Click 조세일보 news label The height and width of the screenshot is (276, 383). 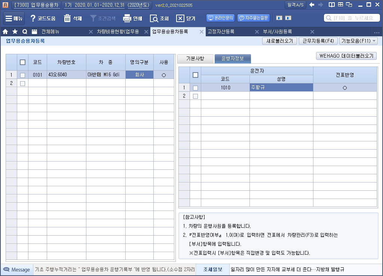[213, 269]
